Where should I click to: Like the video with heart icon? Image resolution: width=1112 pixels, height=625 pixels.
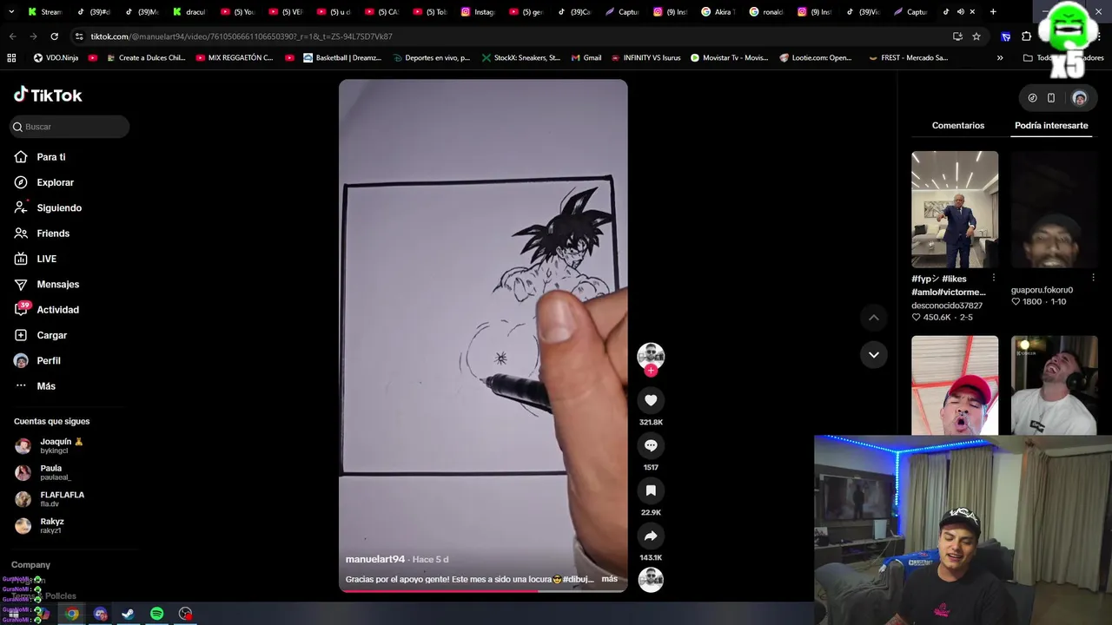tap(651, 400)
